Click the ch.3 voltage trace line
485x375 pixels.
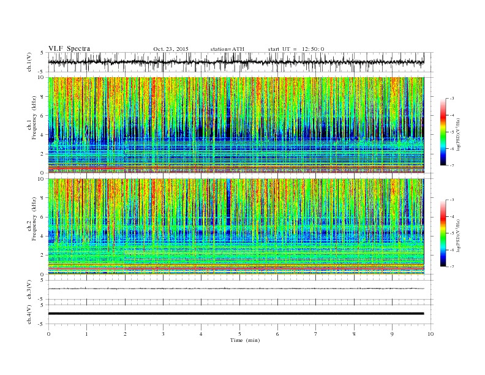click(236, 289)
